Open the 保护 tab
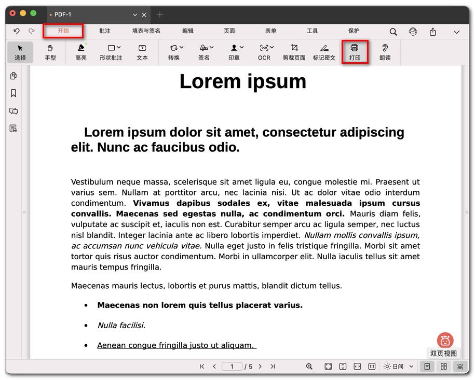This screenshot has width=475, height=380. 354,31
